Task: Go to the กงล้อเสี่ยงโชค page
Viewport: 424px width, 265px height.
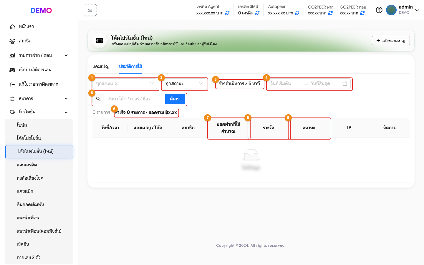Action: (39, 178)
